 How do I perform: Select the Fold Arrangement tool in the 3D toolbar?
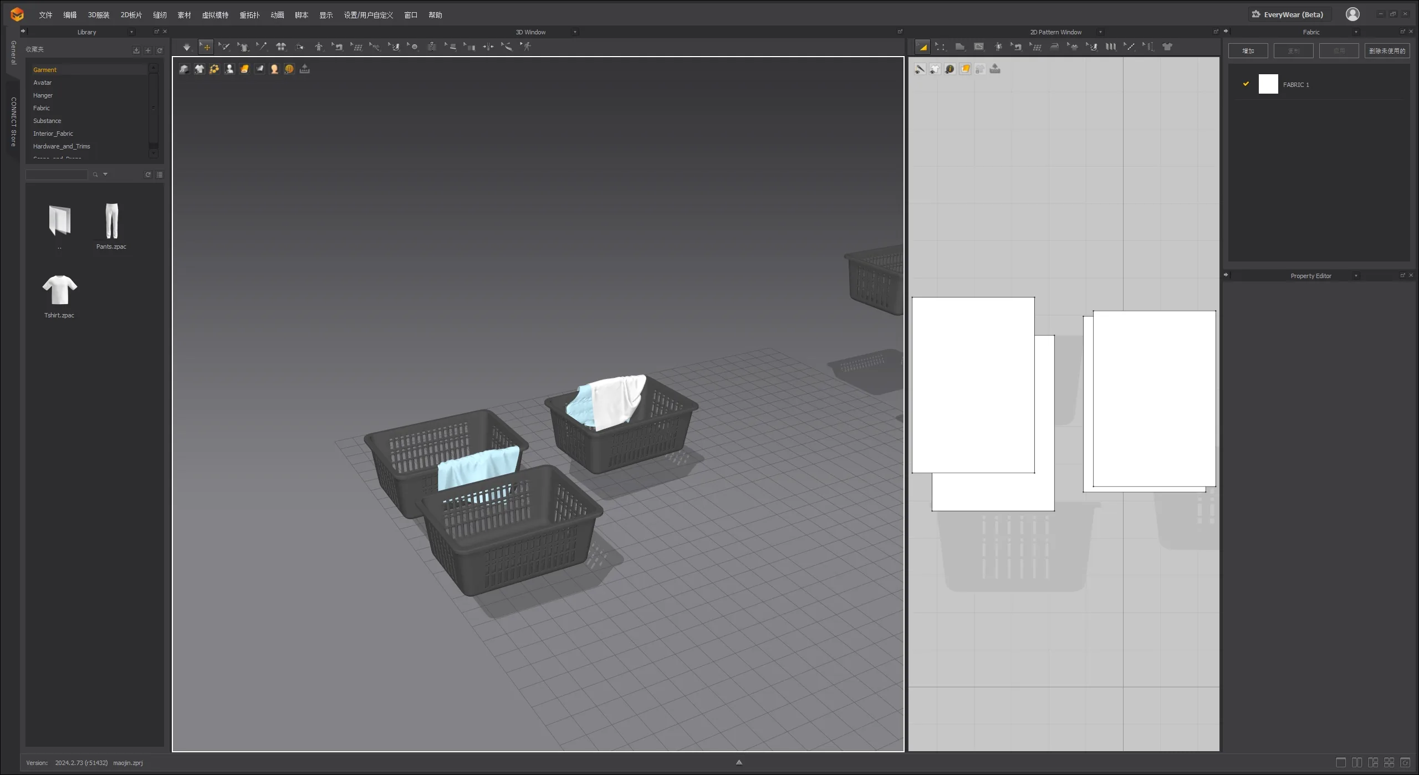point(300,47)
